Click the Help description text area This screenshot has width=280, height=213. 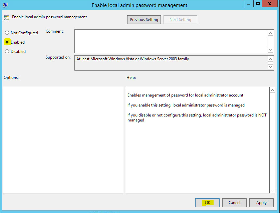point(197,140)
